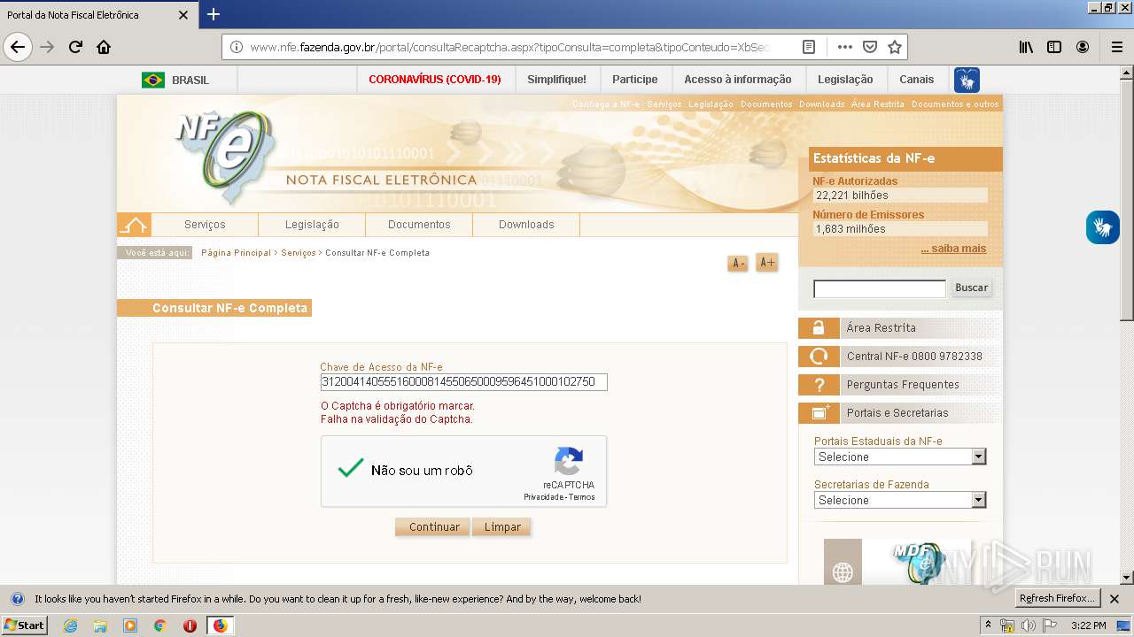Go to Firefox home page icon
This screenshot has width=1134, height=637.
point(104,47)
